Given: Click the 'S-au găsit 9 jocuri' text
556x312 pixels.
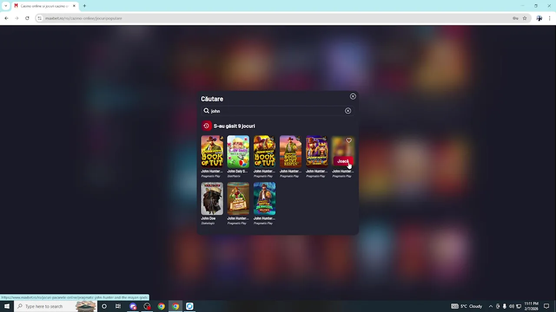Looking at the screenshot, I should pos(234,126).
